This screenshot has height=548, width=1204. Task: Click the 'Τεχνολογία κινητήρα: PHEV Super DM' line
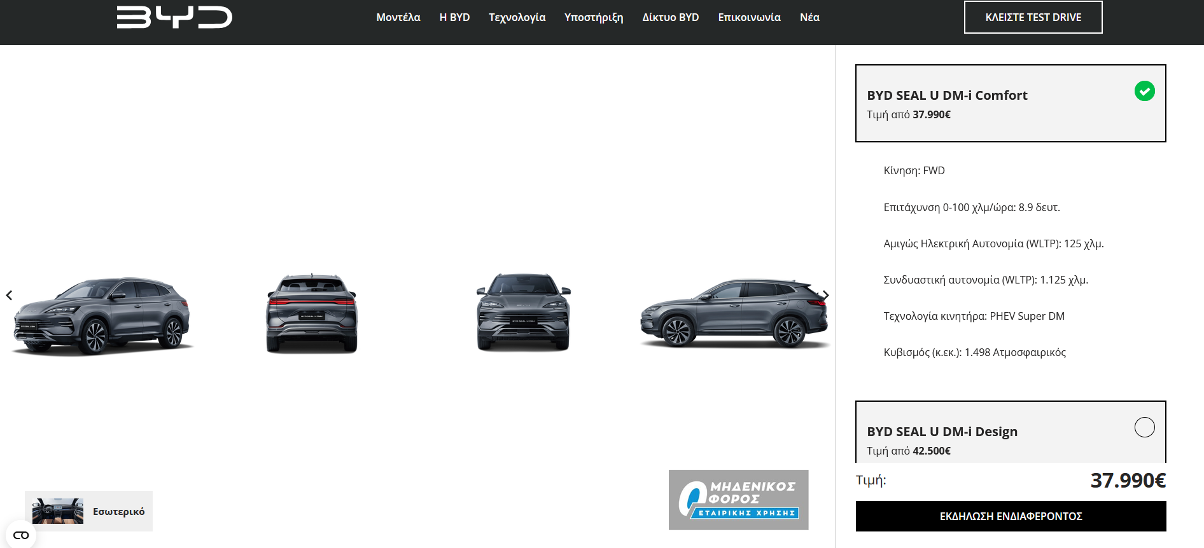[974, 316]
